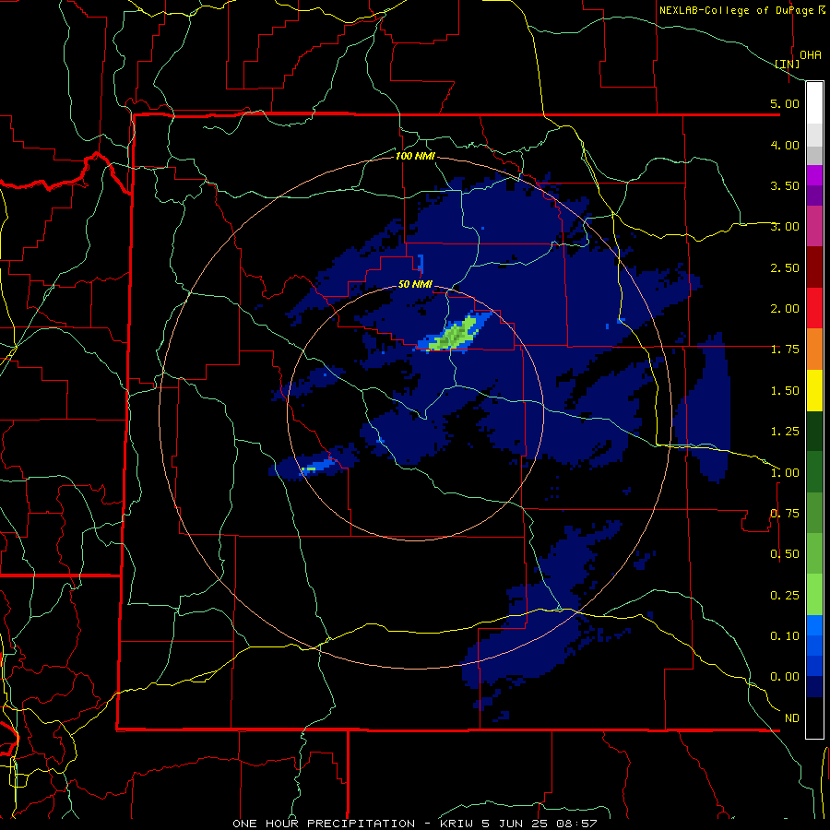The image size is (830, 830).
Task: Pick the light blue swatch above 0.10
Action: coord(814,625)
